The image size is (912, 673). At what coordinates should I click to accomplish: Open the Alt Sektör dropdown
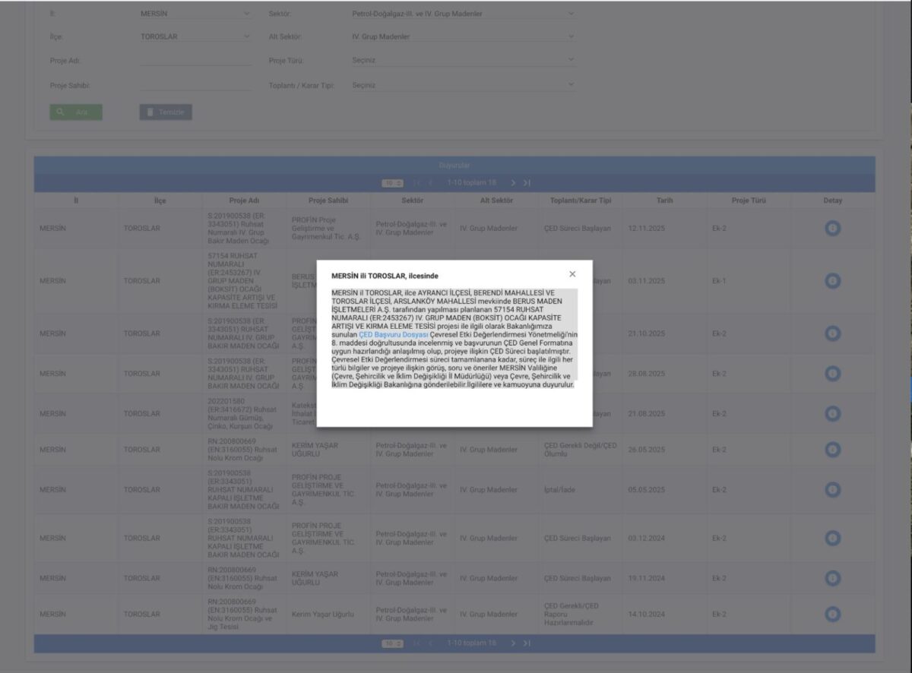pyautogui.click(x=463, y=36)
